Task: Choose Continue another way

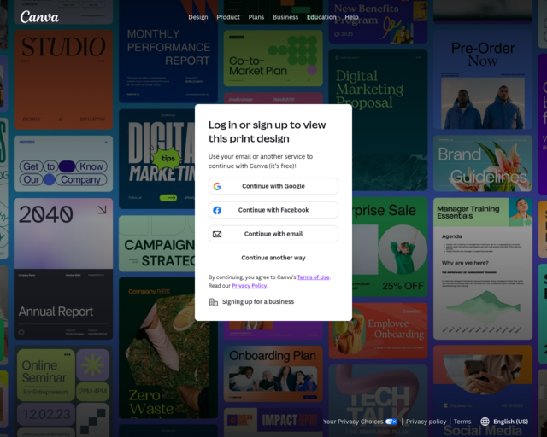Action: tap(273, 258)
